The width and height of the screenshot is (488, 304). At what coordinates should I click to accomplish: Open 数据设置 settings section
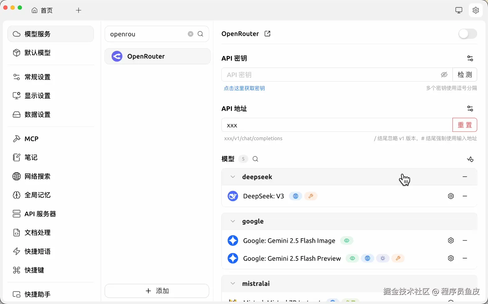pos(51,114)
